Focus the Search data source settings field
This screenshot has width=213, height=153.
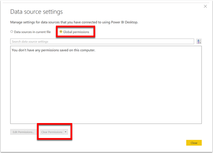[102, 41]
